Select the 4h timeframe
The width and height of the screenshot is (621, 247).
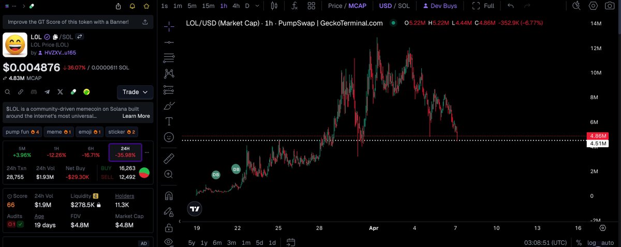[236, 6]
